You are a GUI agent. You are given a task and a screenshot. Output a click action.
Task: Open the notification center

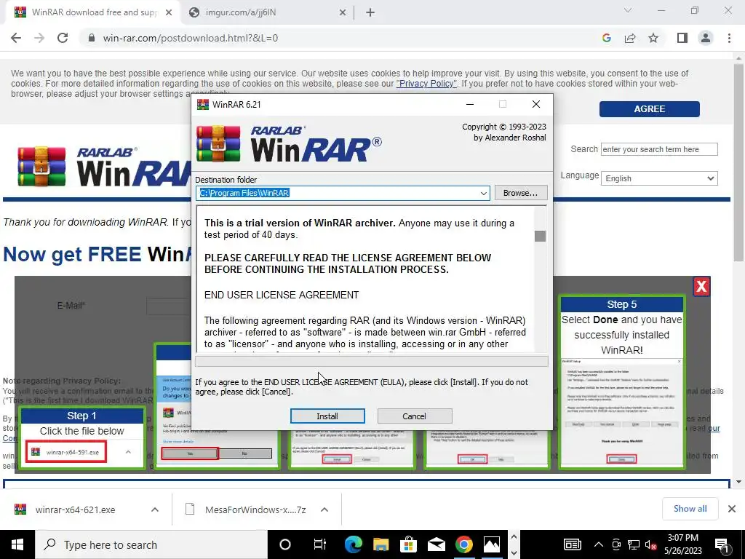pos(722,544)
